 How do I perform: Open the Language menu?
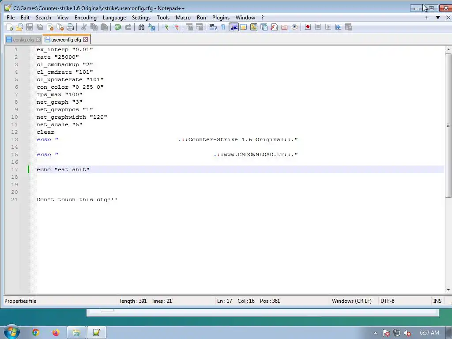[114, 18]
